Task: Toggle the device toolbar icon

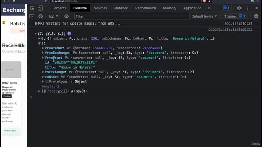Action: [x=40, y=8]
